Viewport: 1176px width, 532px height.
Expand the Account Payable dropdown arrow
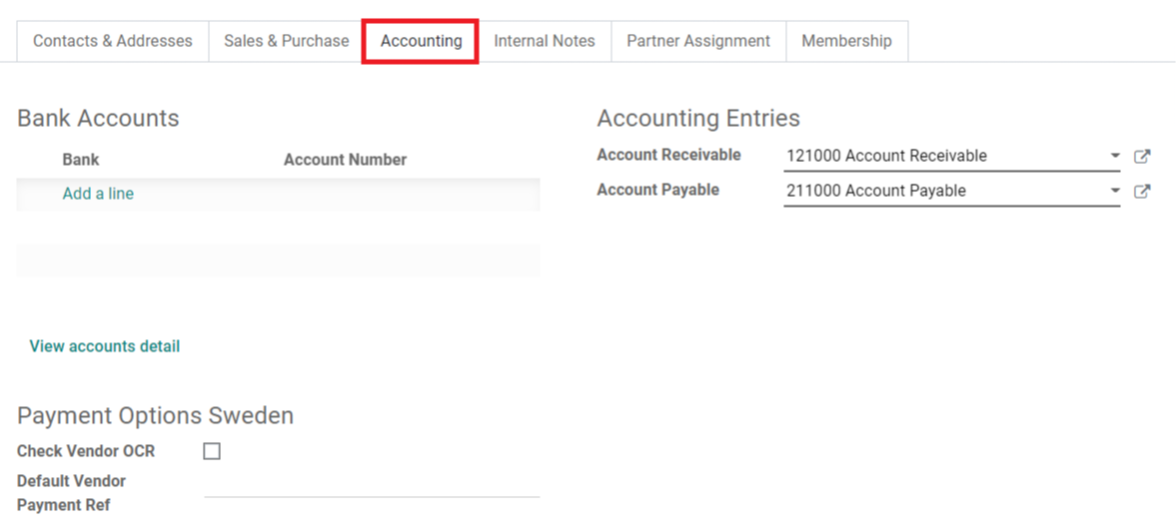[1115, 192]
